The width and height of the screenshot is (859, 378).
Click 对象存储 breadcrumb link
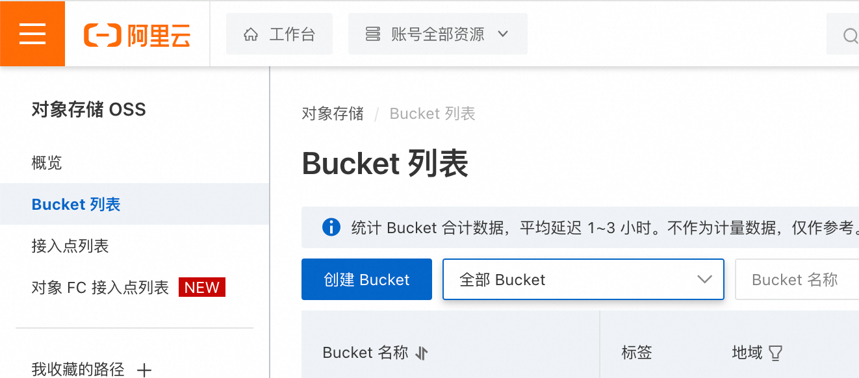[333, 114]
